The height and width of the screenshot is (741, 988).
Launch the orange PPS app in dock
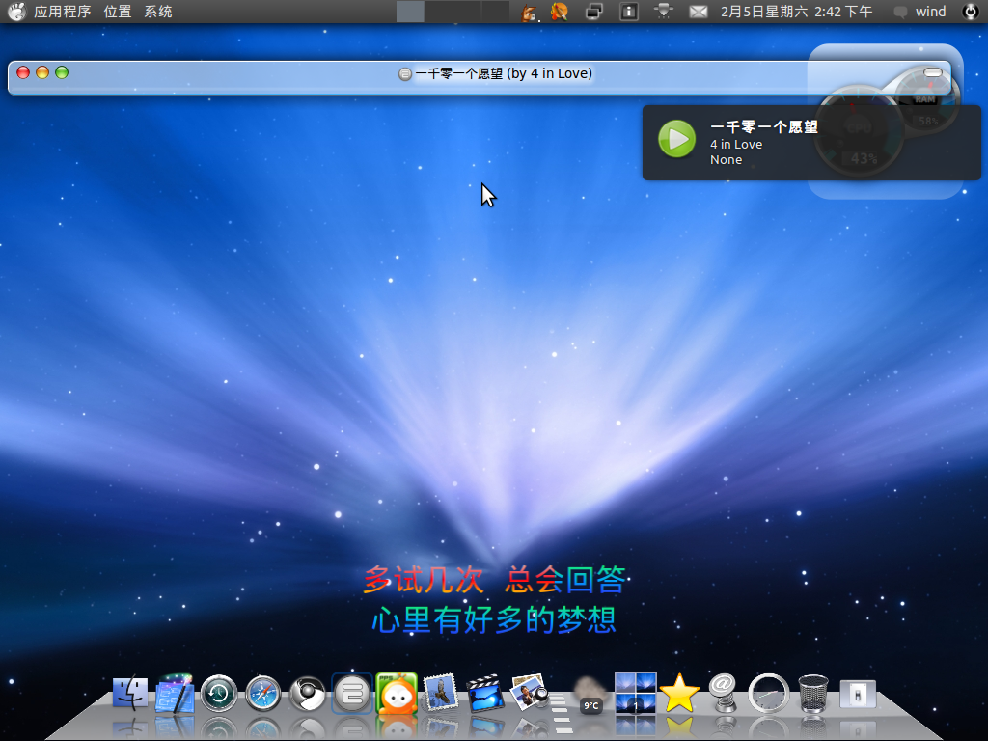(x=397, y=694)
